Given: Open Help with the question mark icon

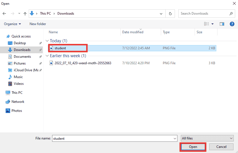Looking at the screenshot, I should click(232, 24).
